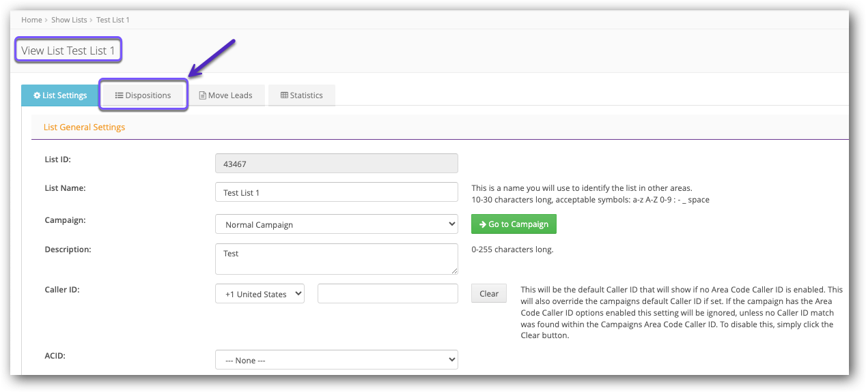Click the List General Settings heading

[84, 127]
